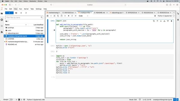Image resolution: width=180 pixels, height=101 pixels.
Task: Cut the selected cell with the scissors icon
Action: coord(55,16)
